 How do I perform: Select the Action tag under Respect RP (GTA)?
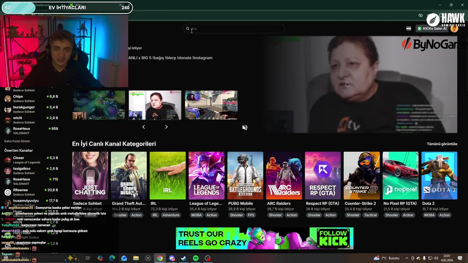331,215
